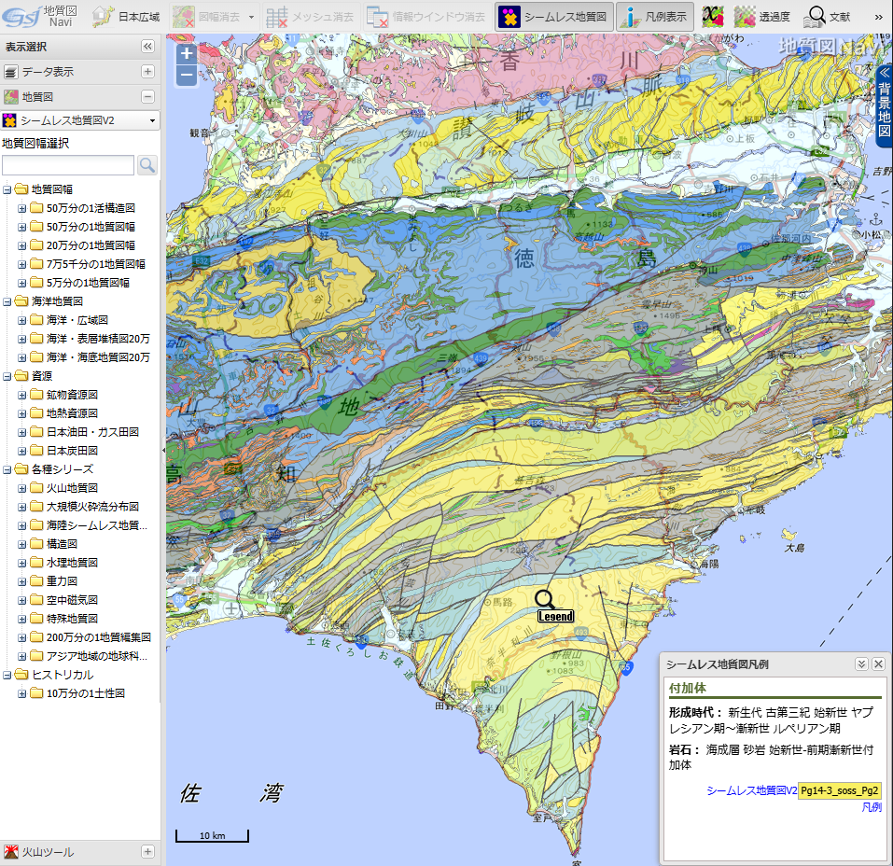The height and width of the screenshot is (866, 893).
Task: Click the 情報ウインドウ消去 icon
Action: tap(377, 17)
